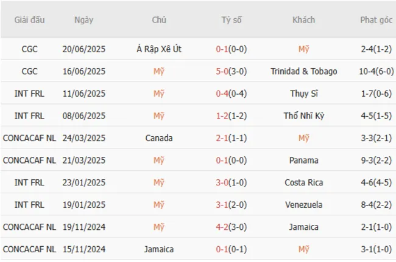This screenshot has height=262, width=396.
Task: Open the Costa Rica team link
Action: (303, 182)
